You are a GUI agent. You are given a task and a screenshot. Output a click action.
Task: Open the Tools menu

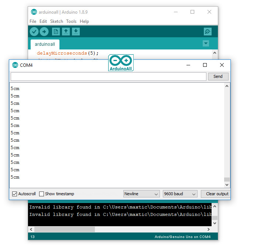[x=71, y=21]
